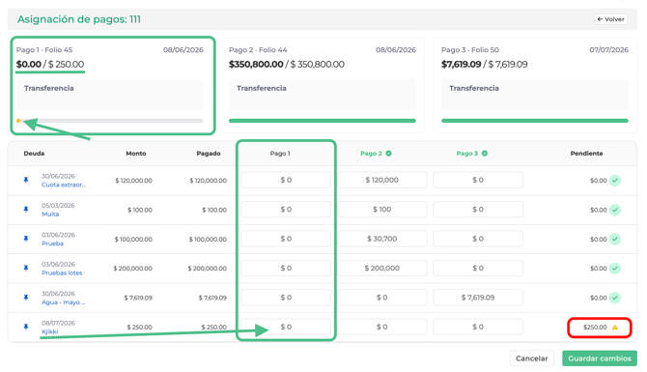Click the pin icon for Kjikki row
The height and width of the screenshot is (372, 647).
pyautogui.click(x=26, y=327)
